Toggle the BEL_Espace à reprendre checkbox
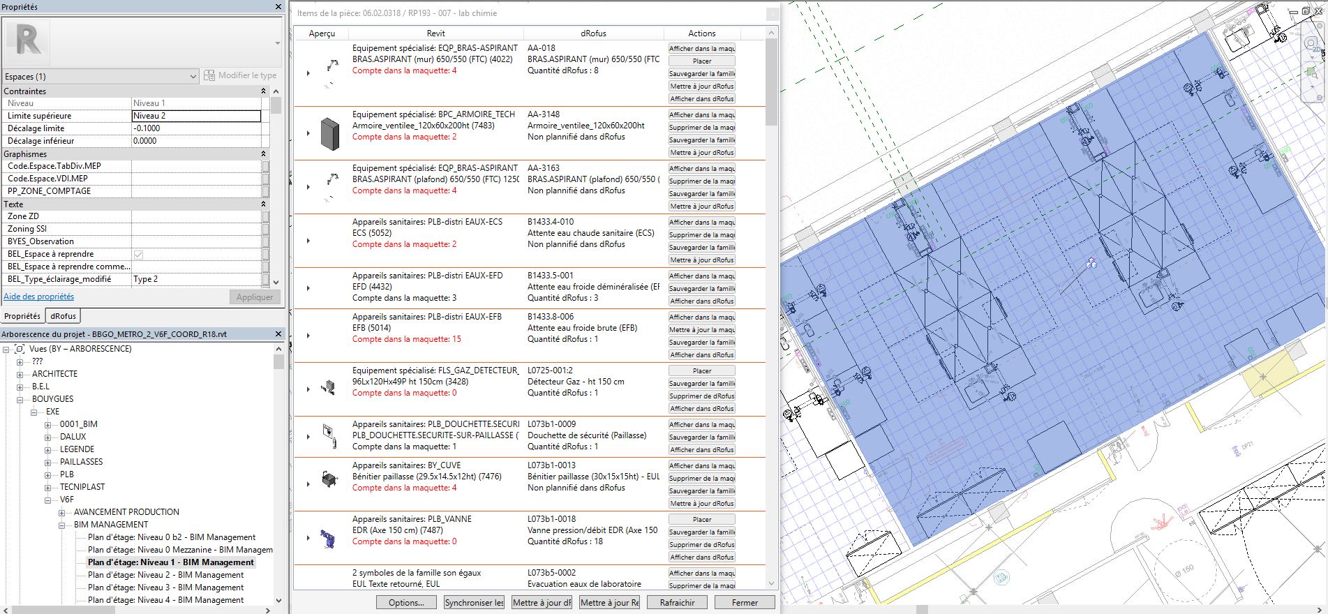The height and width of the screenshot is (614, 1328). click(138, 255)
